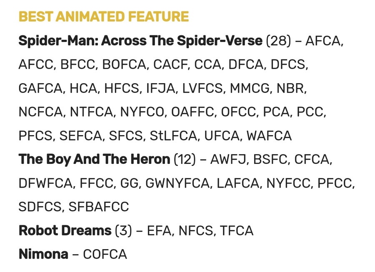Click the DFWFCA abbreviation
The width and height of the screenshot is (375, 272).
click(45, 183)
